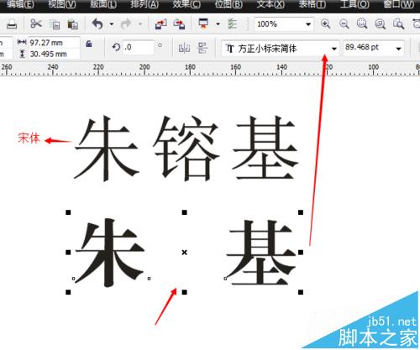The width and height of the screenshot is (420, 350).
Task: Open the Application launcher icon
Action: (203, 24)
